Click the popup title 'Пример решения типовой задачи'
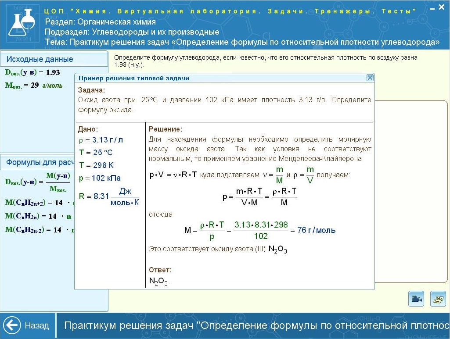 pyautogui.click(x=133, y=78)
